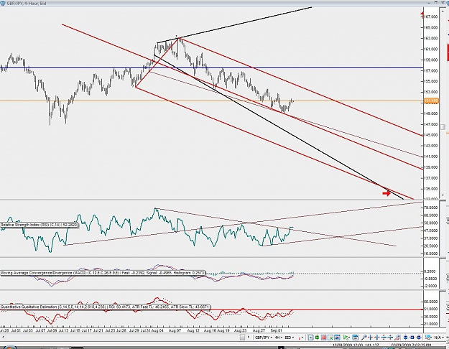Click the blue chart image icon before the green pointer
Viewport: 449px width, 349px height.
[x=337, y=338]
